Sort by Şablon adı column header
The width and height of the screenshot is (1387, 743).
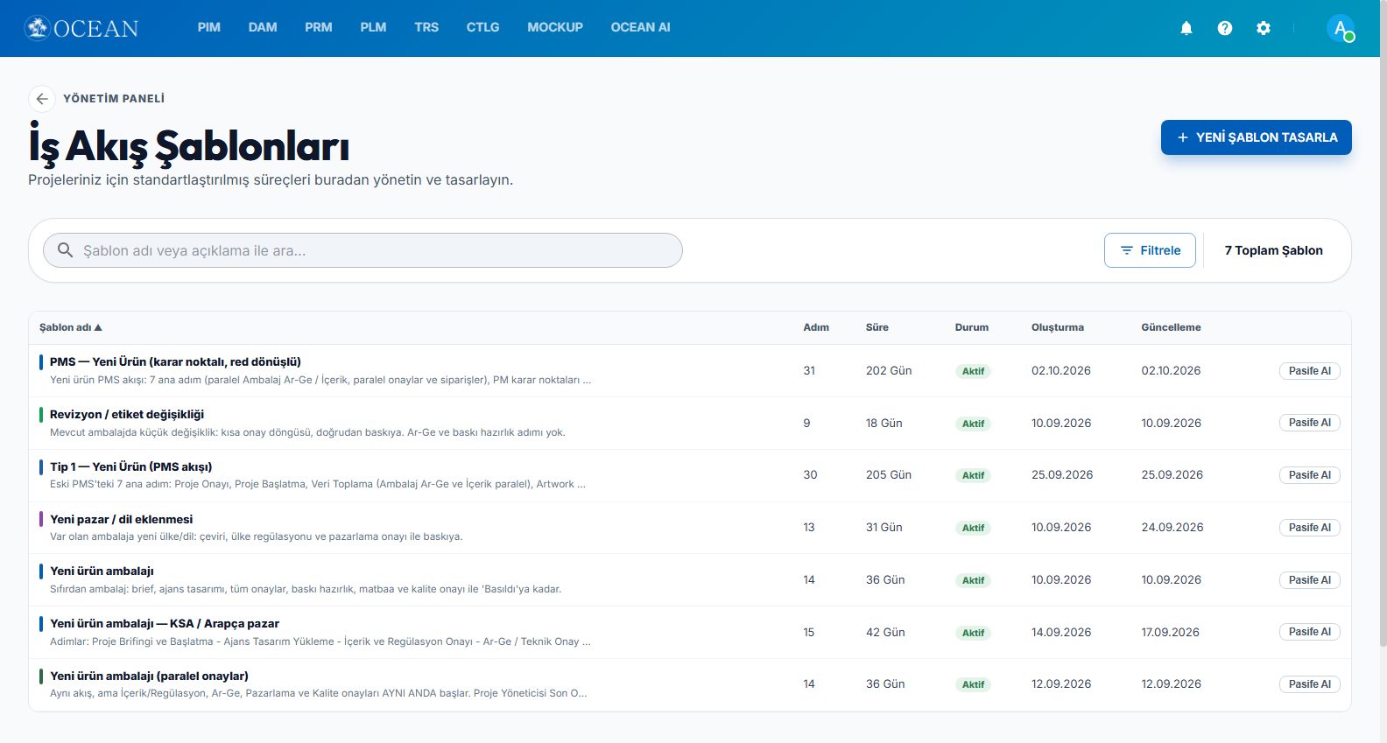[71, 327]
